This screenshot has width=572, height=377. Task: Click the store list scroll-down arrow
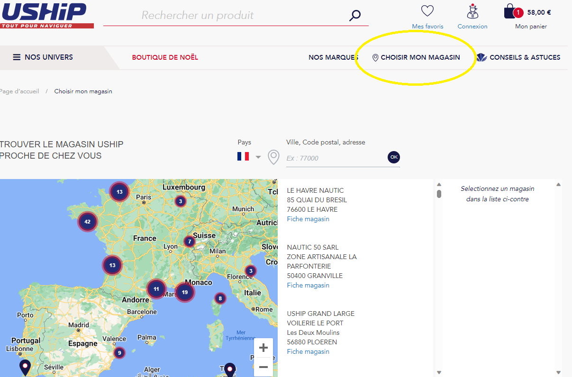click(439, 372)
